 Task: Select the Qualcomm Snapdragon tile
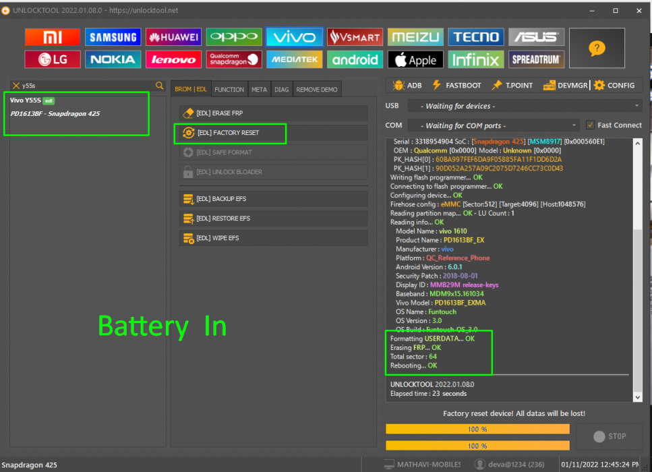coord(234,59)
